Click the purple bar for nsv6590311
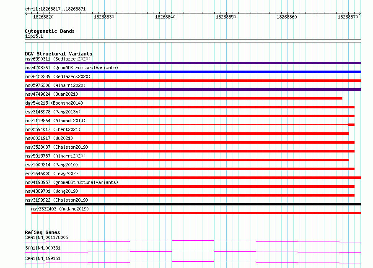 point(193,63)
